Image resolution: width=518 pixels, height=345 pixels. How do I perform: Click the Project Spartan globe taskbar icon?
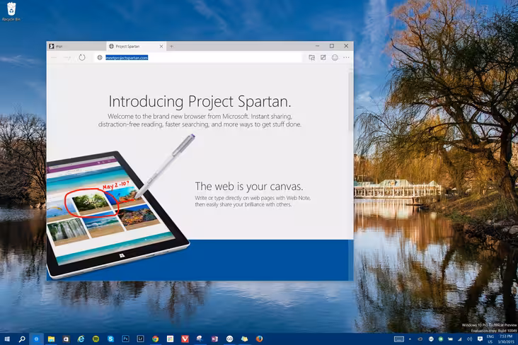[x=36, y=339]
